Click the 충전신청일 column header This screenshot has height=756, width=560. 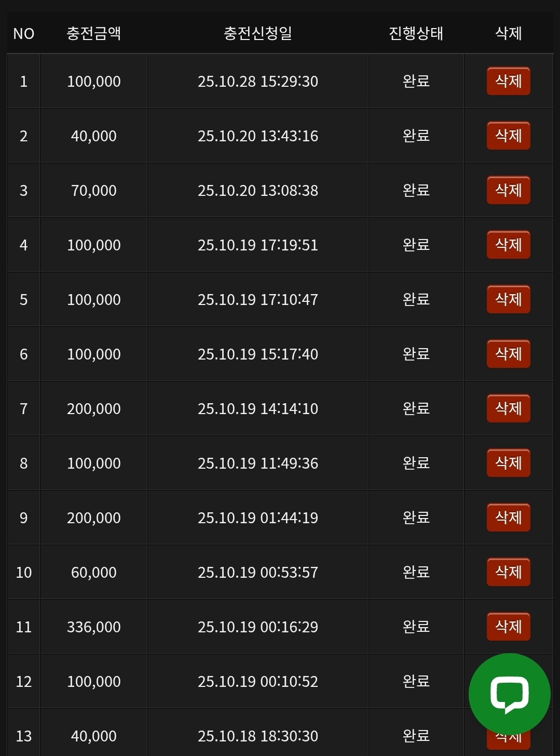tap(258, 33)
